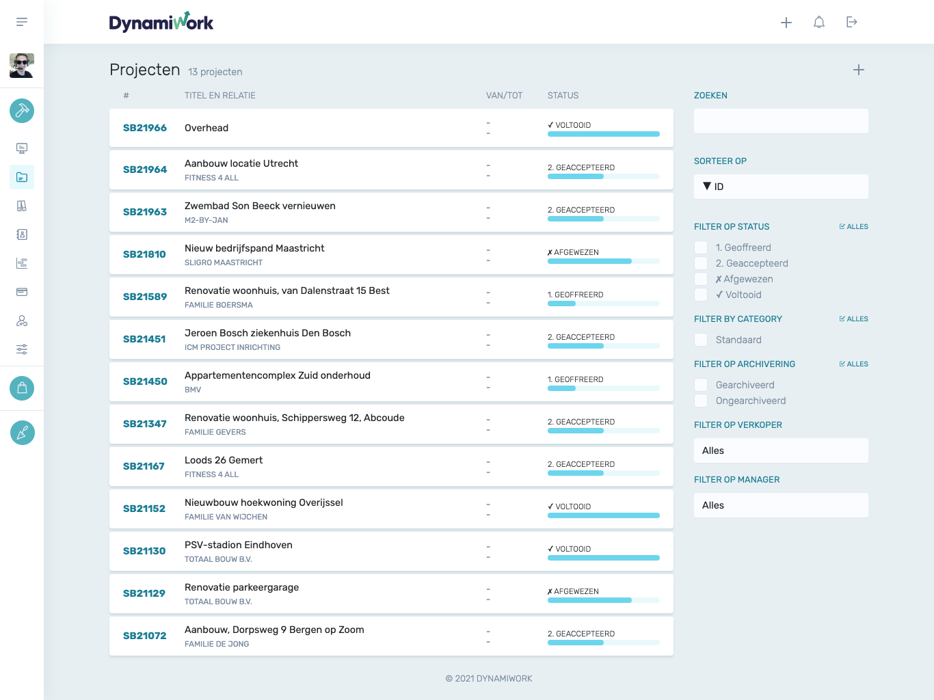Click the 'VAN/TOT' column header

[504, 96]
